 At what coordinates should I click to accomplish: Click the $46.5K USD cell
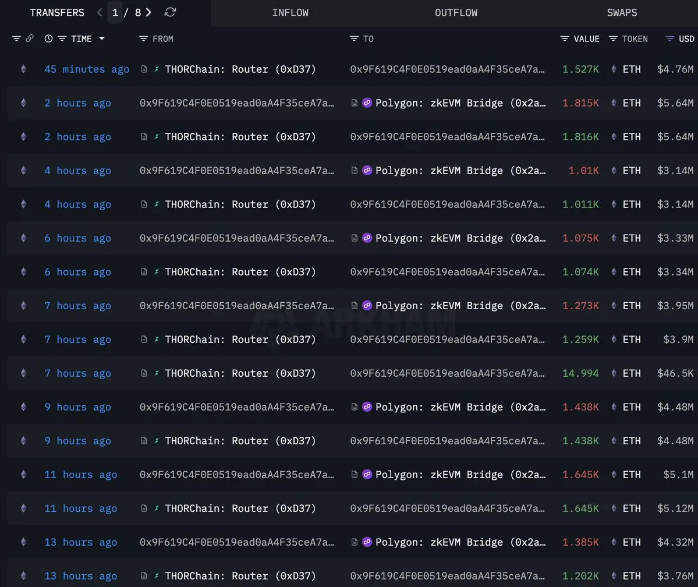(675, 373)
